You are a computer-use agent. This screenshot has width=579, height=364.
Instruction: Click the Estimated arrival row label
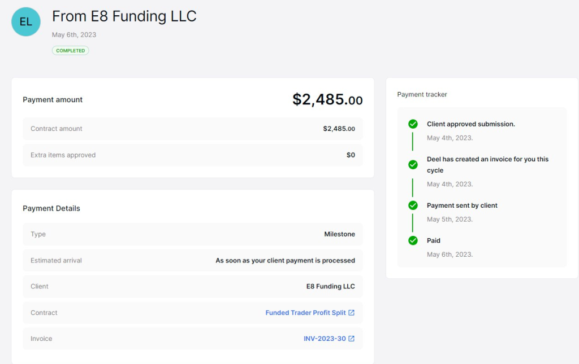click(56, 261)
